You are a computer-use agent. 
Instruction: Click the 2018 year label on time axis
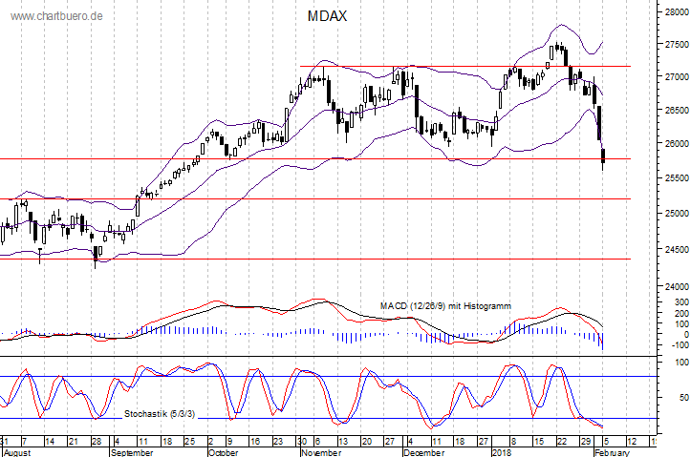click(501, 453)
